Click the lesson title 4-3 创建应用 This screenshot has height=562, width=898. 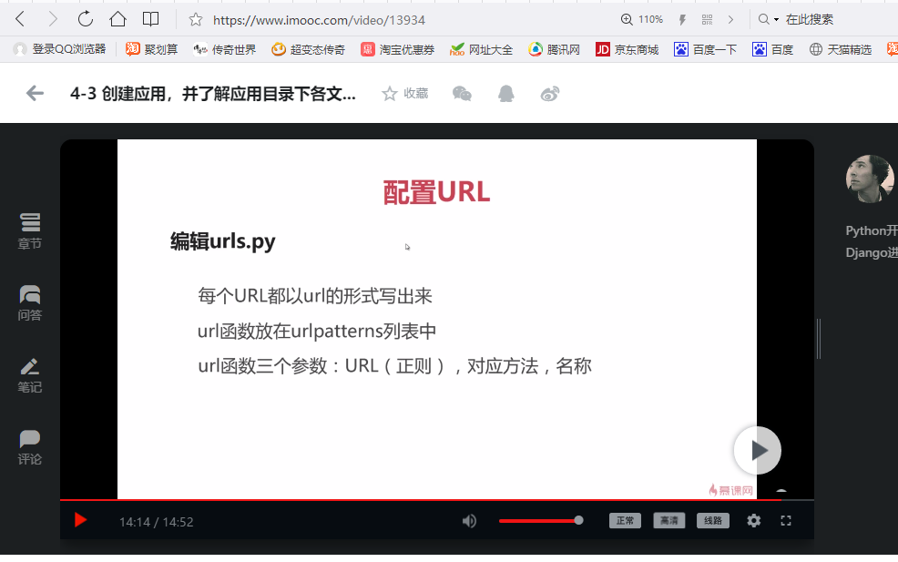coord(213,94)
